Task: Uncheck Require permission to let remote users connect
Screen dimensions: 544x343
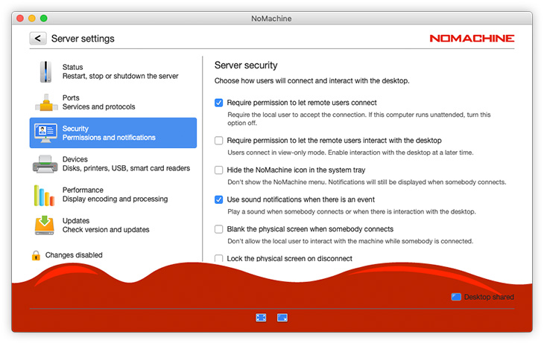Action: pos(219,103)
